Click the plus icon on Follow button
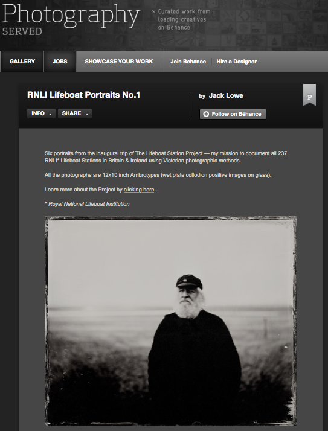328x431 pixels. click(206, 114)
